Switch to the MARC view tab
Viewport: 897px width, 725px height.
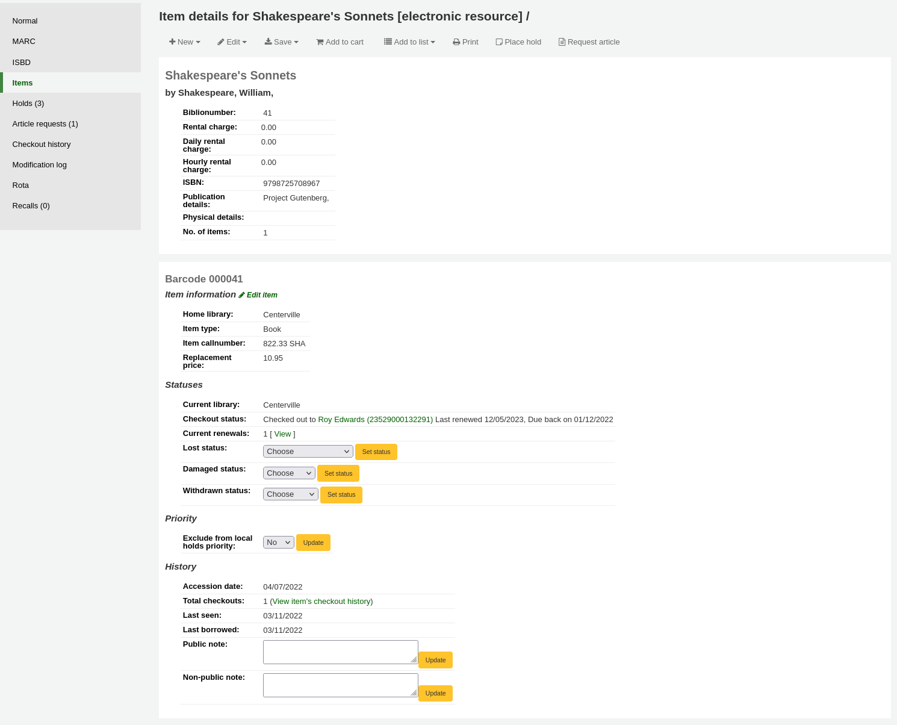tap(70, 42)
